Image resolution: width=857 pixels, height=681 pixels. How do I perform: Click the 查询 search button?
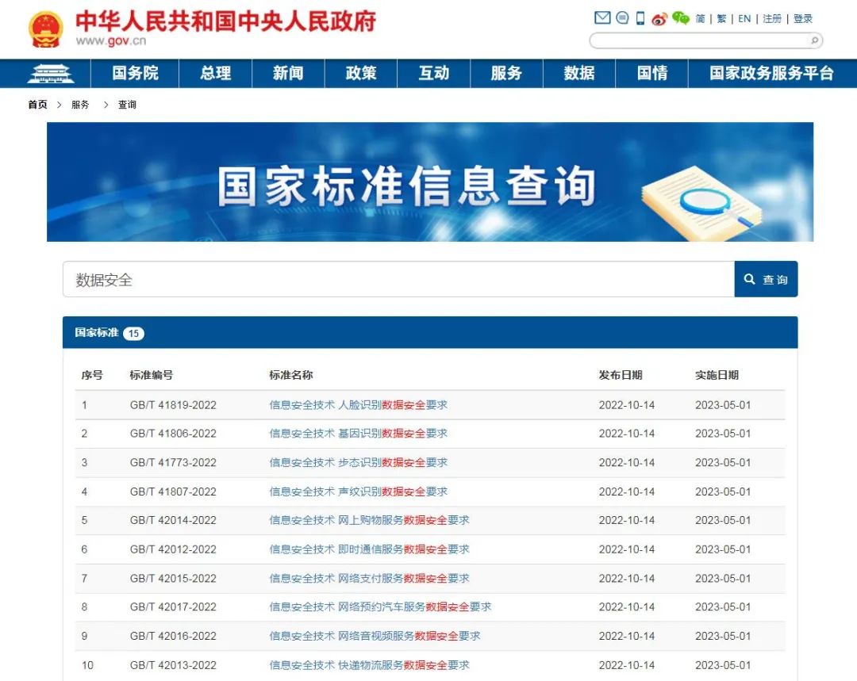tap(765, 279)
